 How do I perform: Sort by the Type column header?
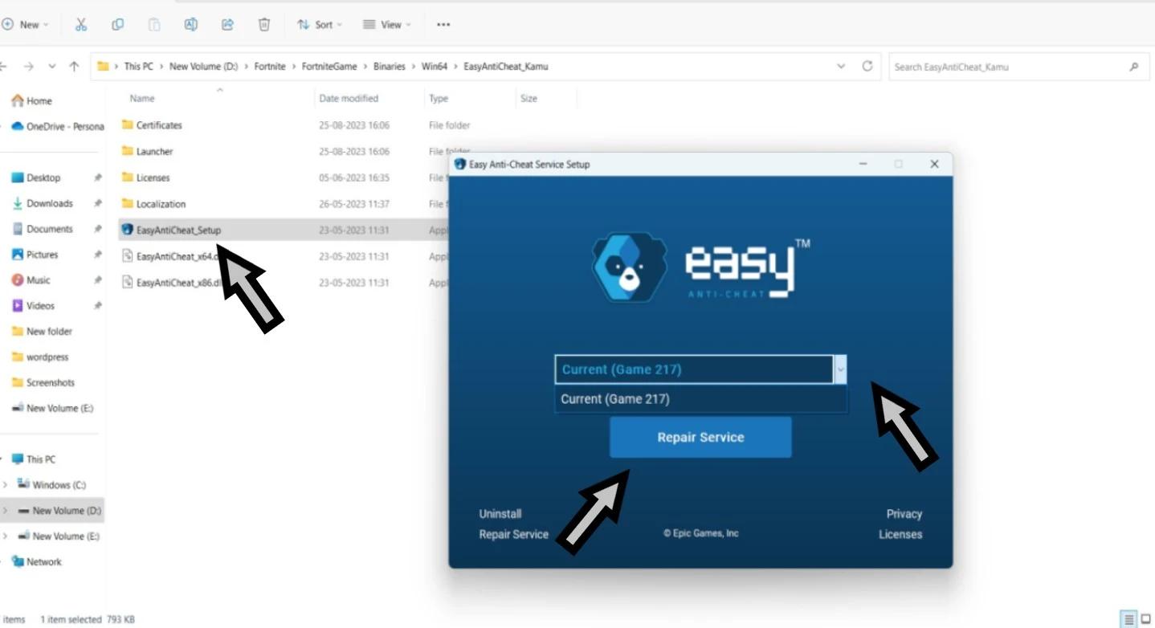tap(439, 98)
